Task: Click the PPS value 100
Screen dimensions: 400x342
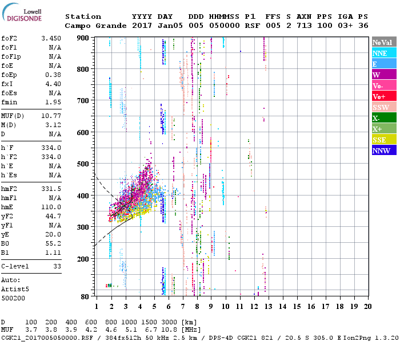Action: click(x=325, y=26)
